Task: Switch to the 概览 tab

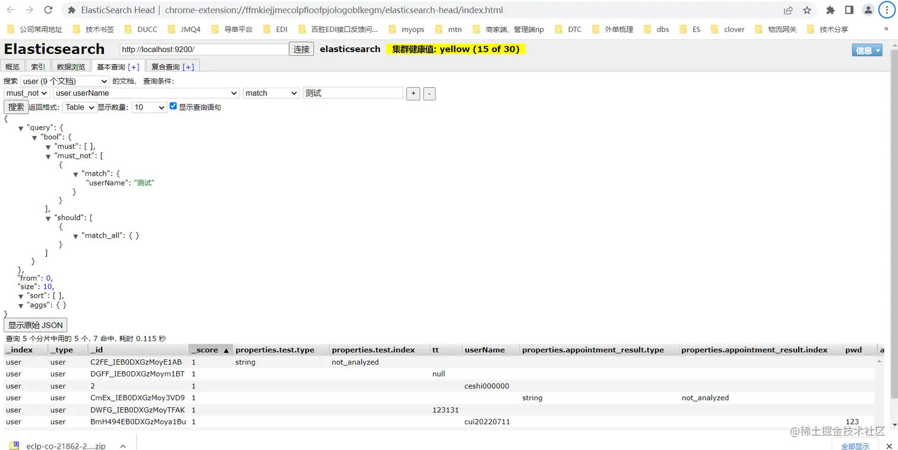Action: 12,66
